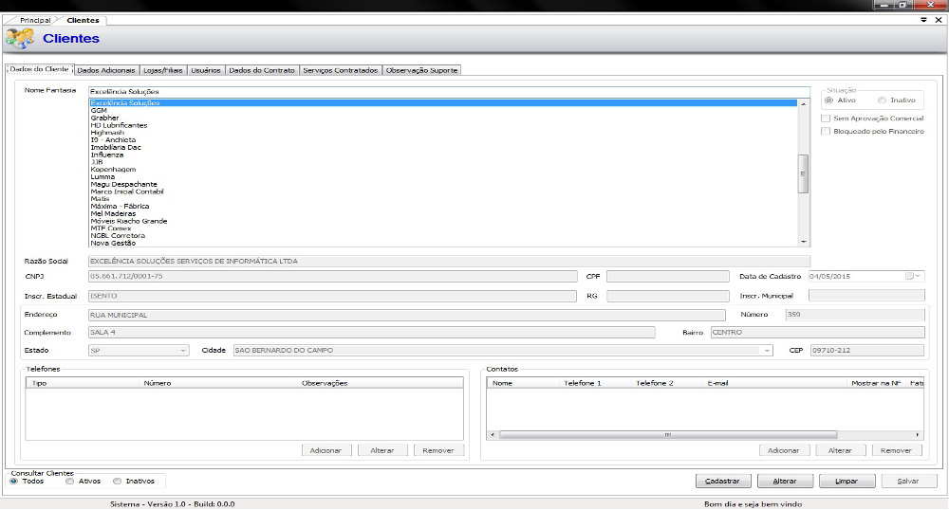Check the Bloqueado pelo Financeiro box
The image size is (949, 510).
coord(826,132)
